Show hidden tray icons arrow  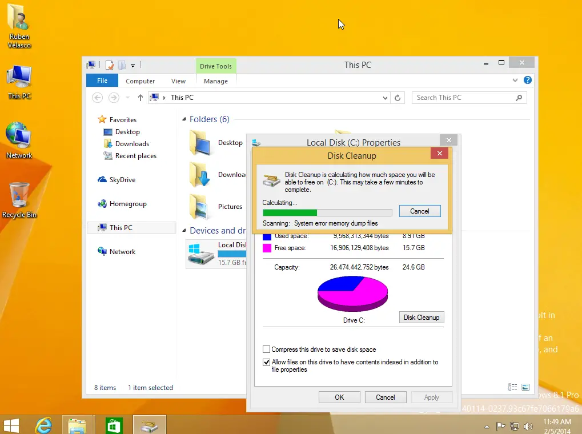pos(487,426)
